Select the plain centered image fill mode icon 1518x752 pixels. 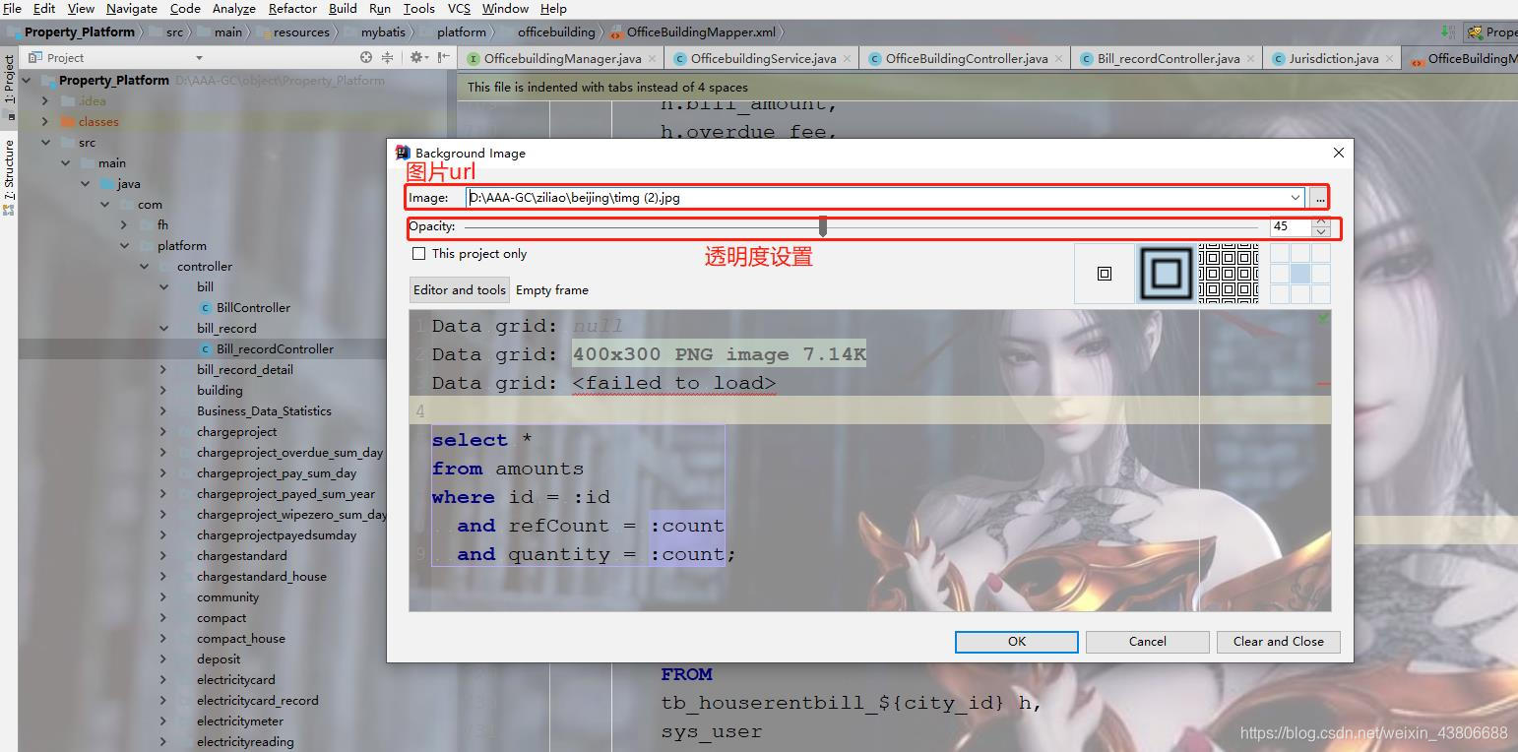1105,274
